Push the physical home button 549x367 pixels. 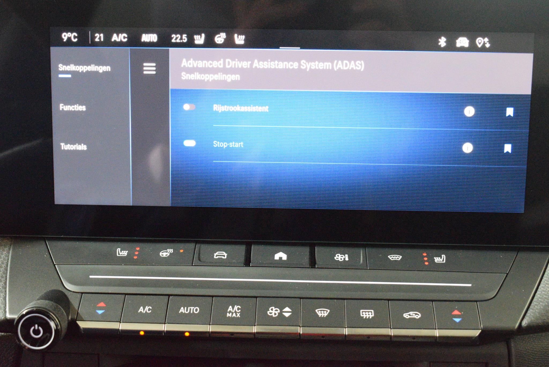pyautogui.click(x=280, y=256)
